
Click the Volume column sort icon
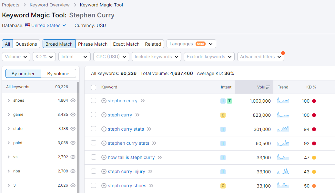pyautogui.click(x=268, y=87)
